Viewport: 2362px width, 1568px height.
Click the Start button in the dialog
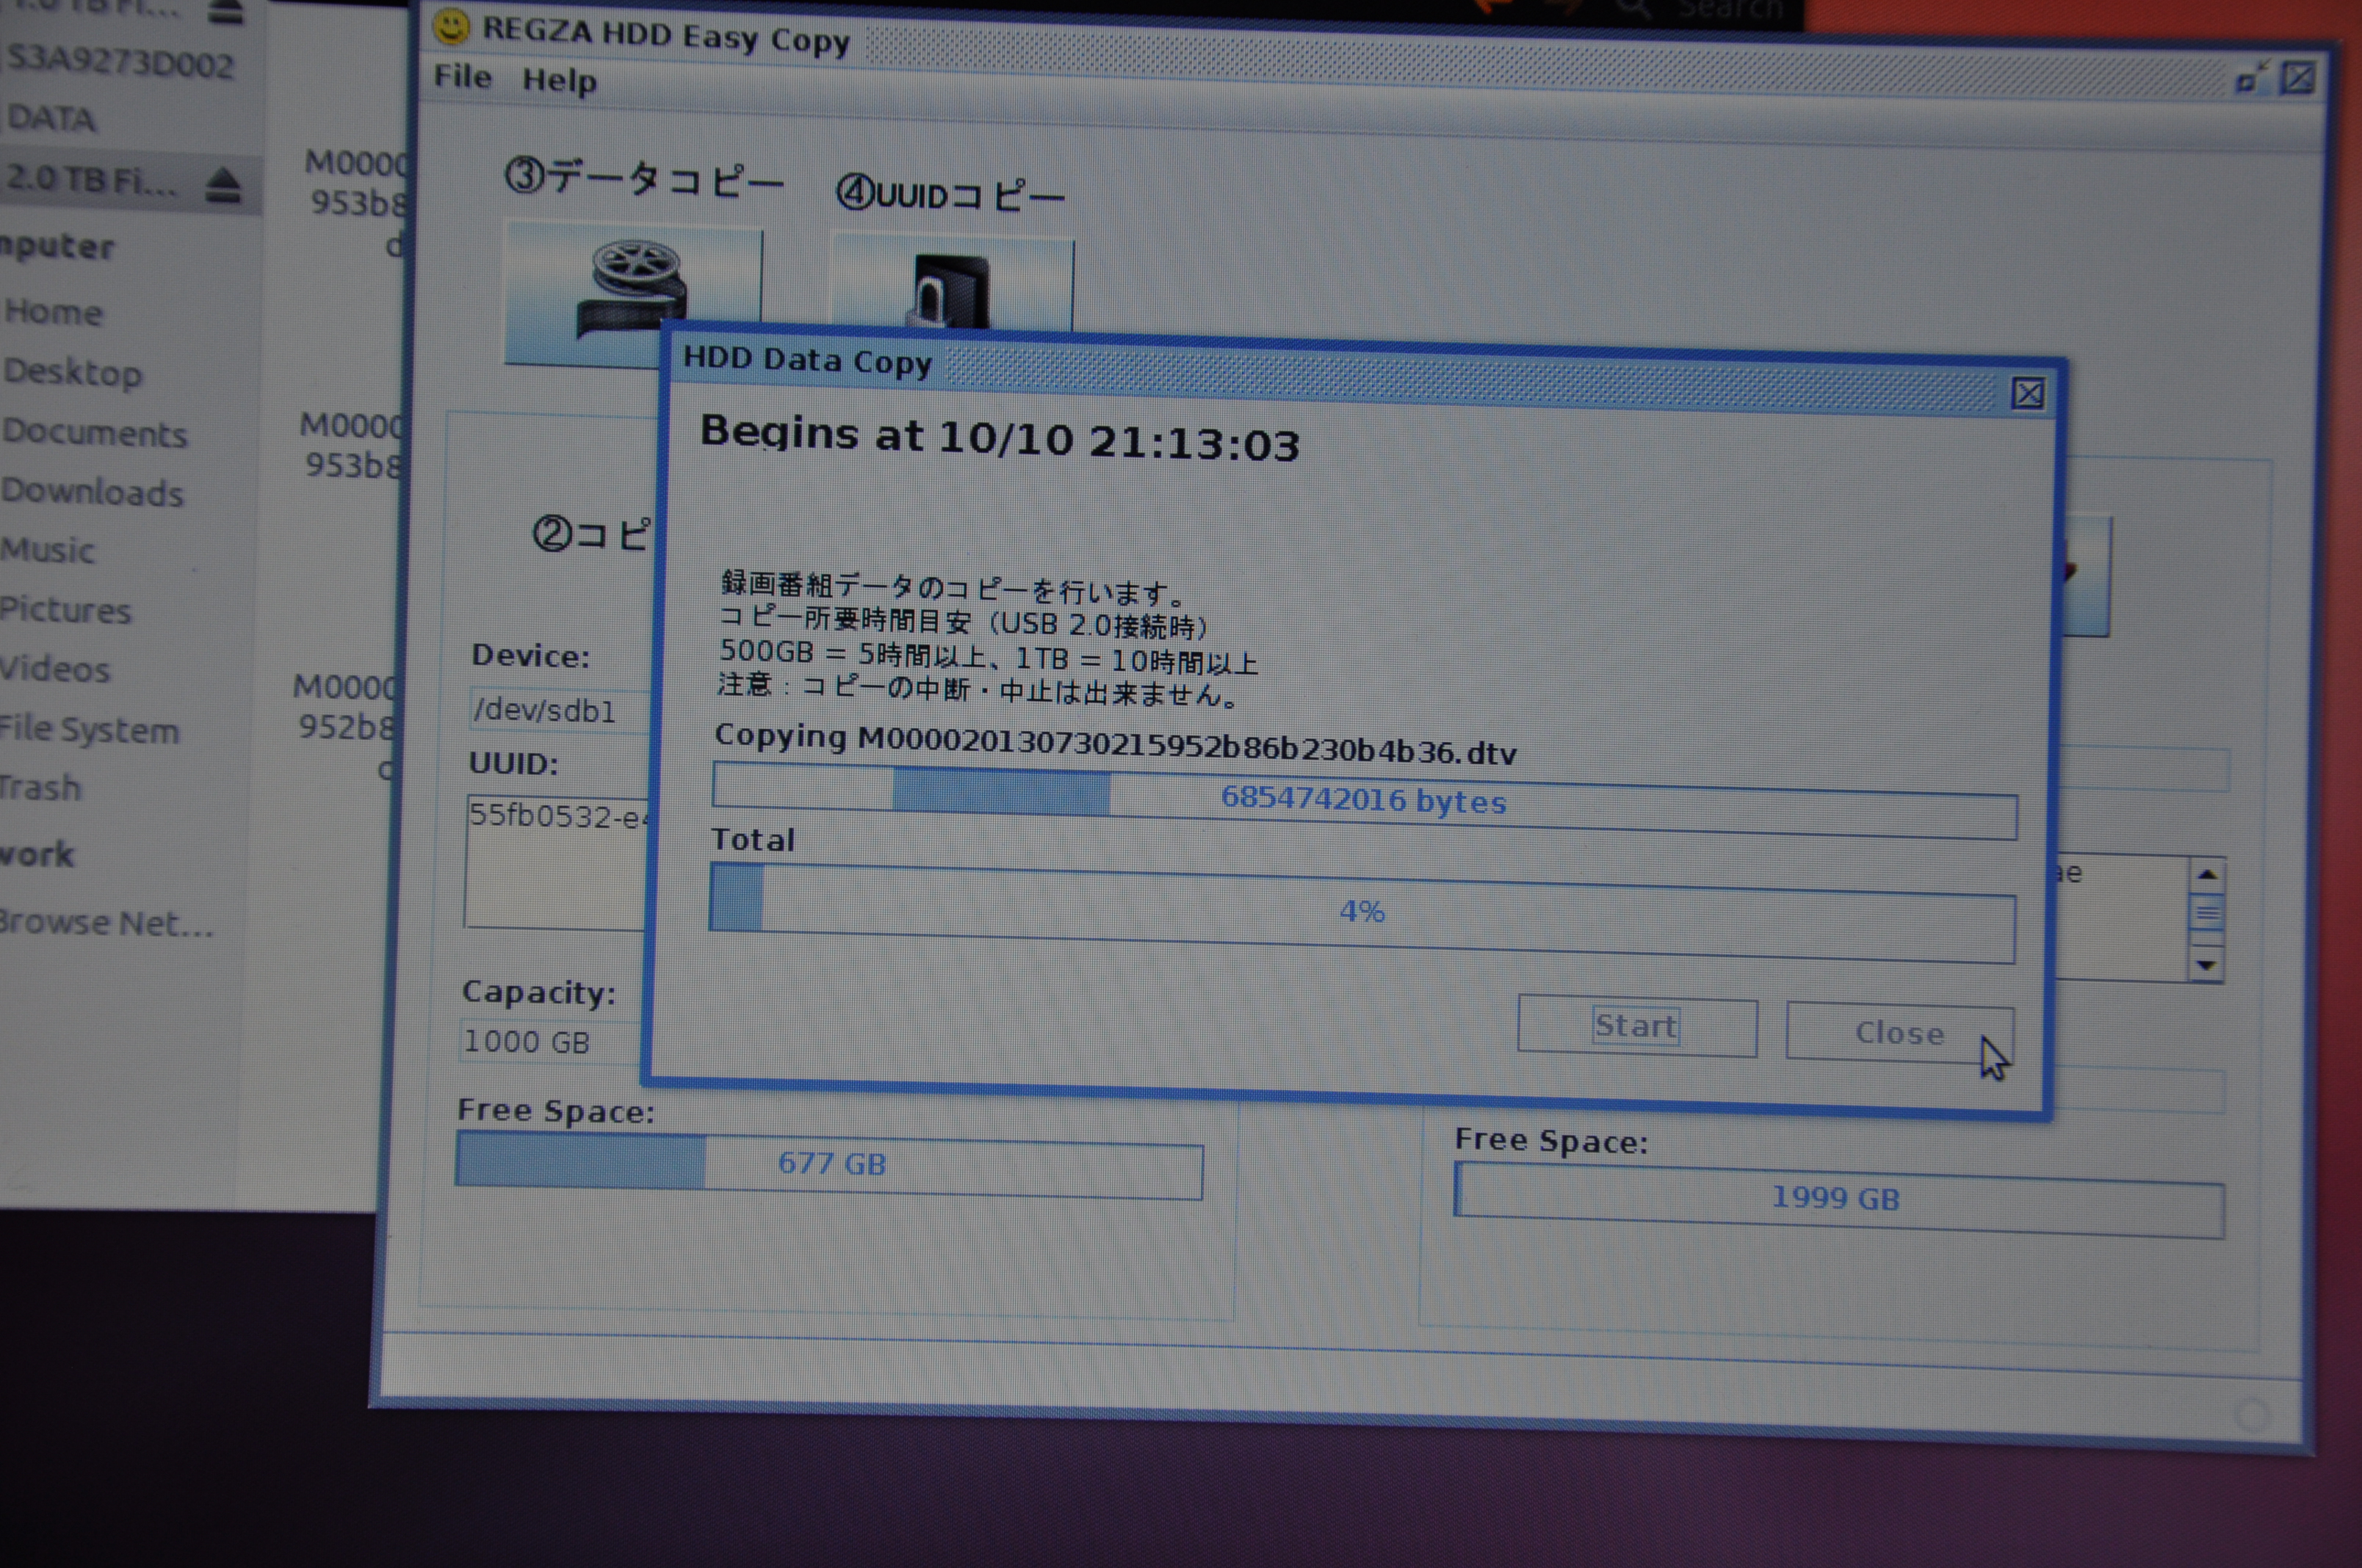[x=1636, y=1025]
